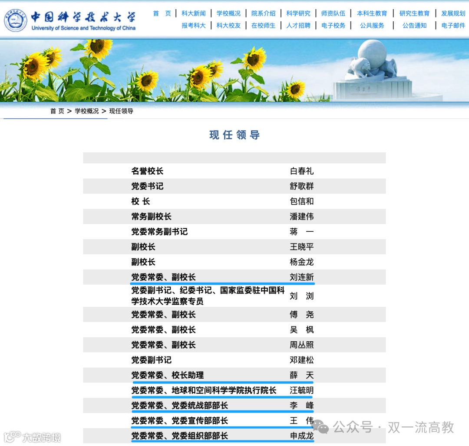Open 电子邮件 menu link
The image size is (469, 446).
click(453, 26)
